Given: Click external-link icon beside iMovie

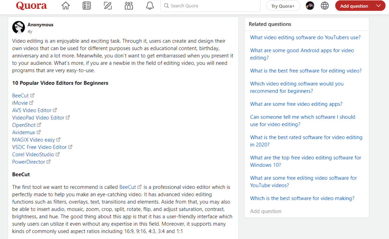Looking at the screenshot, I should pyautogui.click(x=31, y=103).
